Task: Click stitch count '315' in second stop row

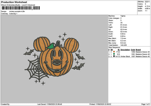Action: 119,54
